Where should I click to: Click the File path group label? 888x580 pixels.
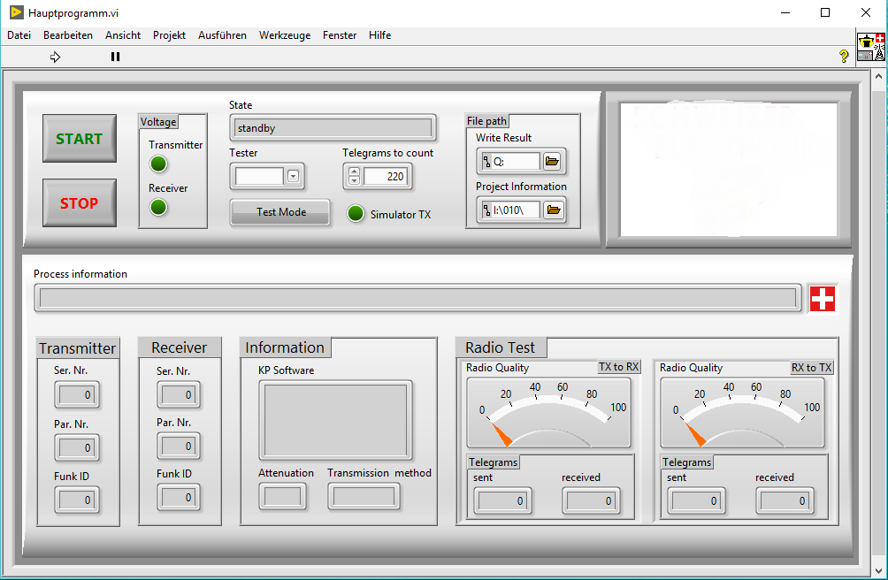(486, 120)
